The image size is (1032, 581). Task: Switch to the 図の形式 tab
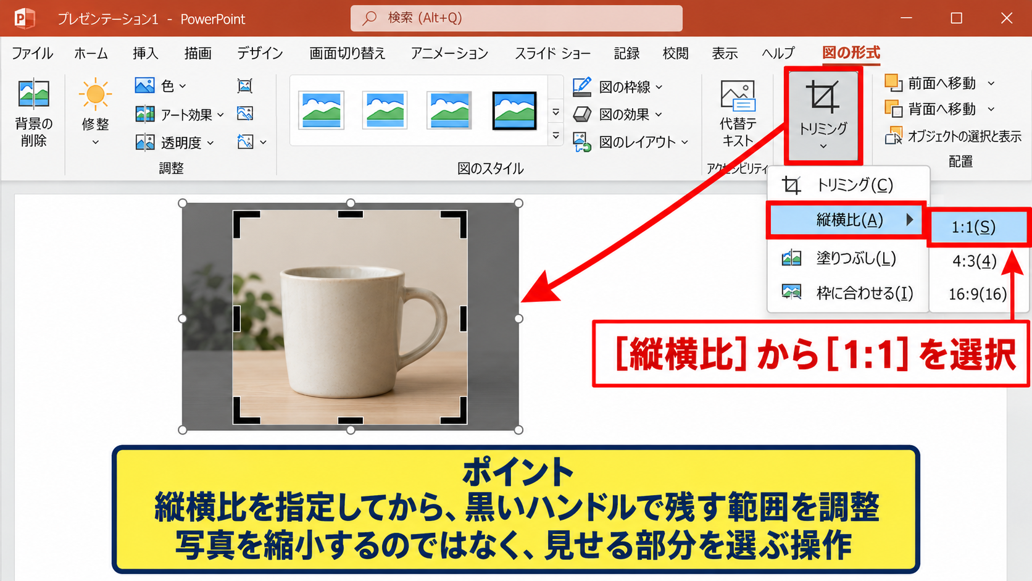pos(851,53)
